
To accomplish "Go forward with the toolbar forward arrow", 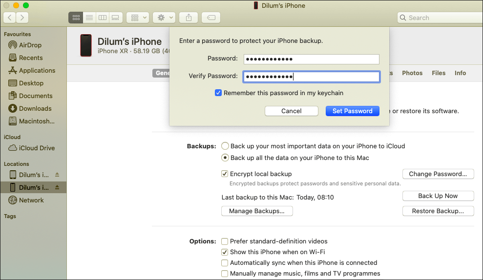I will coord(22,18).
